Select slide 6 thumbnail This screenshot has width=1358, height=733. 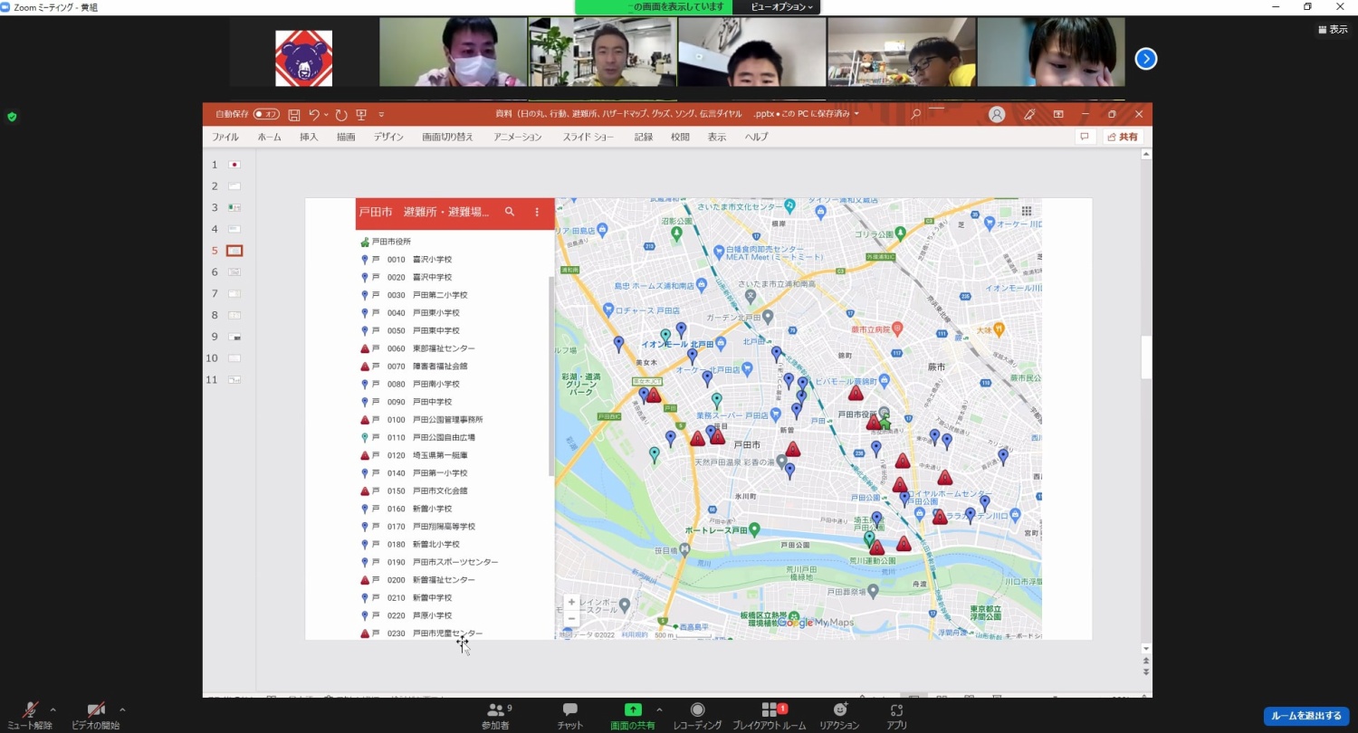pyautogui.click(x=234, y=272)
